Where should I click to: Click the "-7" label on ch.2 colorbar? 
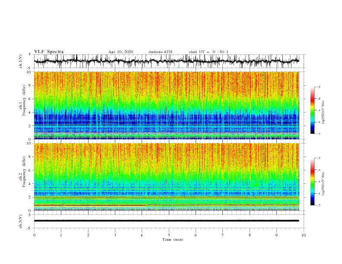(319, 205)
